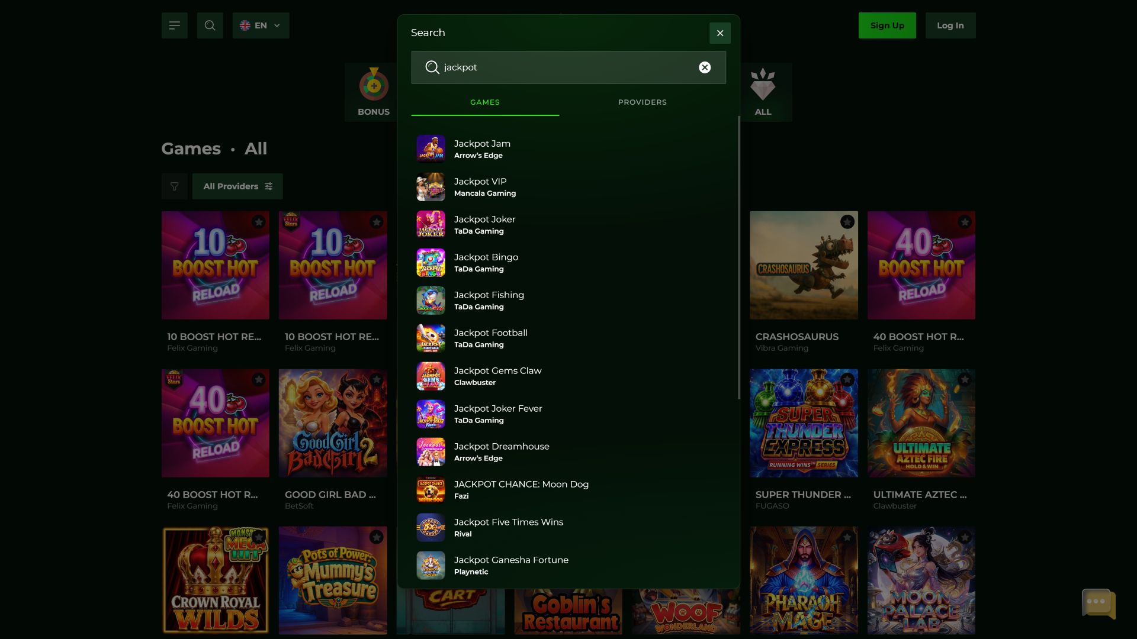The width and height of the screenshot is (1137, 639).
Task: Open the hamburger menu icon
Action: click(x=174, y=25)
